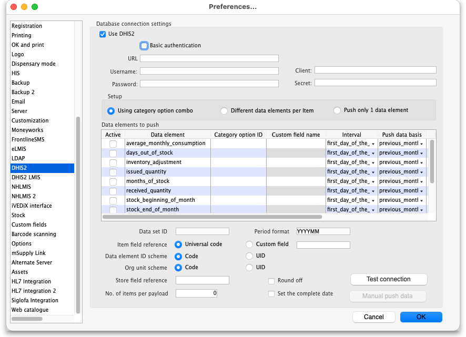Viewport: 466px width, 337px height.
Task: Choose Push only 1 data element
Action: (x=337, y=110)
